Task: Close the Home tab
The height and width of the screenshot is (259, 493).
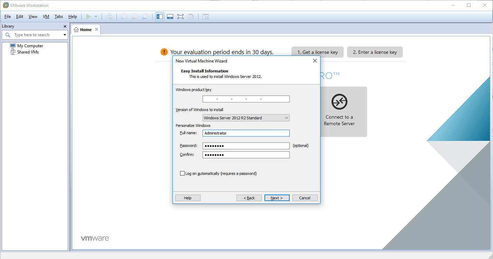Action: coord(96,29)
